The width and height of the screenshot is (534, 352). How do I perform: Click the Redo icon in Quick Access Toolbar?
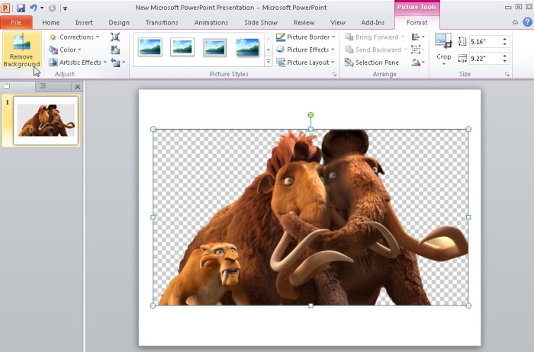coord(52,8)
